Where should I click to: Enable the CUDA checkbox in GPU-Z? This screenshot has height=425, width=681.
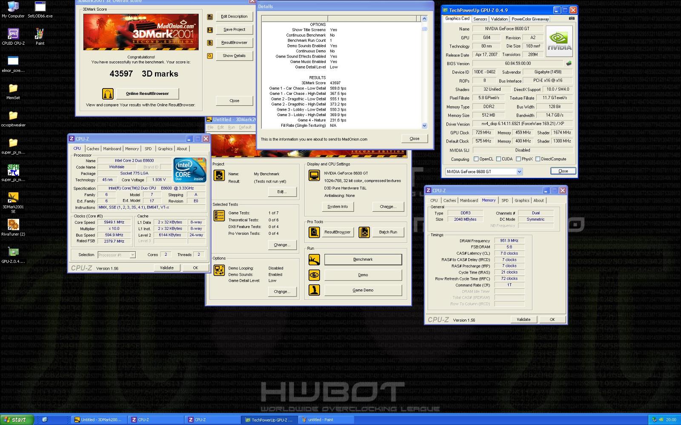498,159
